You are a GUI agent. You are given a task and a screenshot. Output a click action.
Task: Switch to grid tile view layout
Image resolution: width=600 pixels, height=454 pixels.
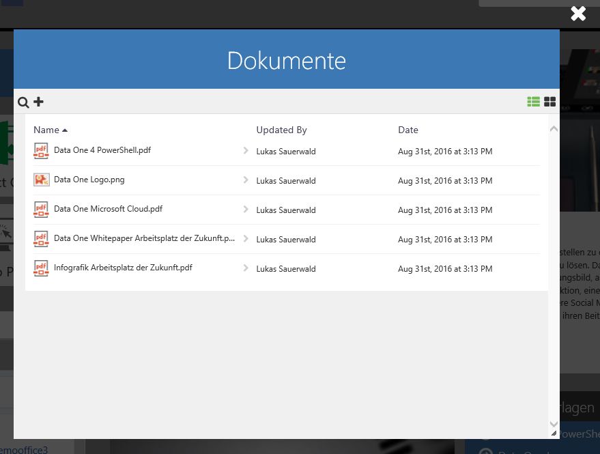point(549,102)
